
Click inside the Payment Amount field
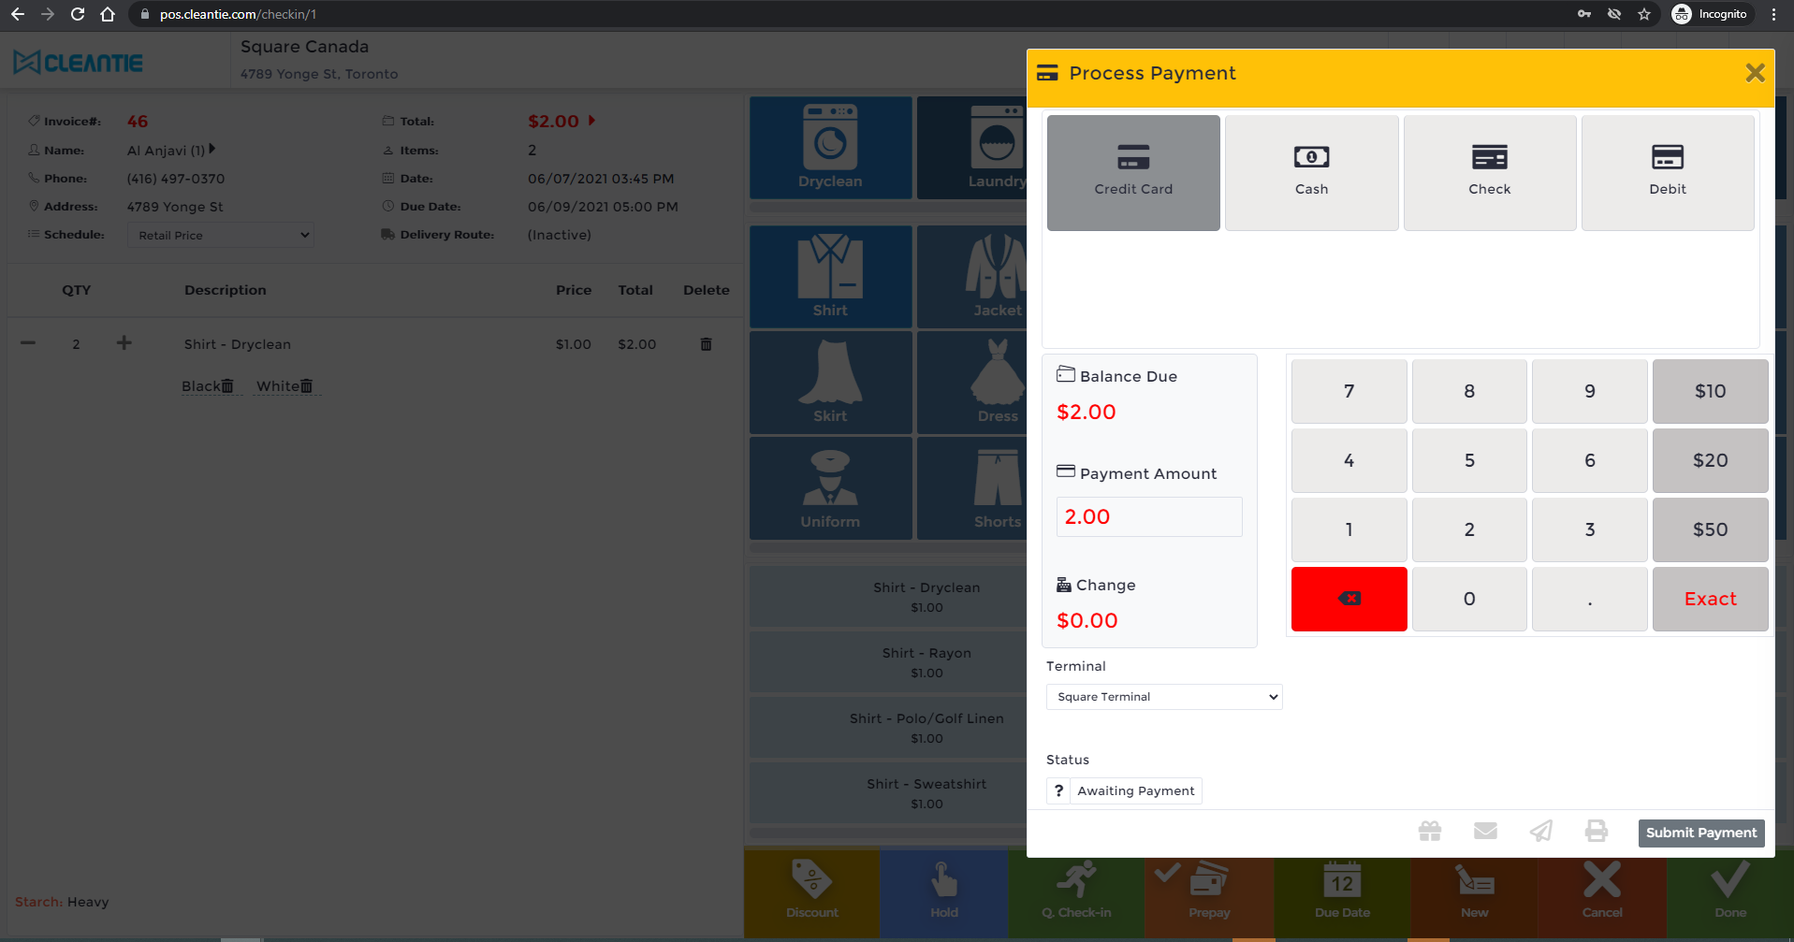(1148, 516)
